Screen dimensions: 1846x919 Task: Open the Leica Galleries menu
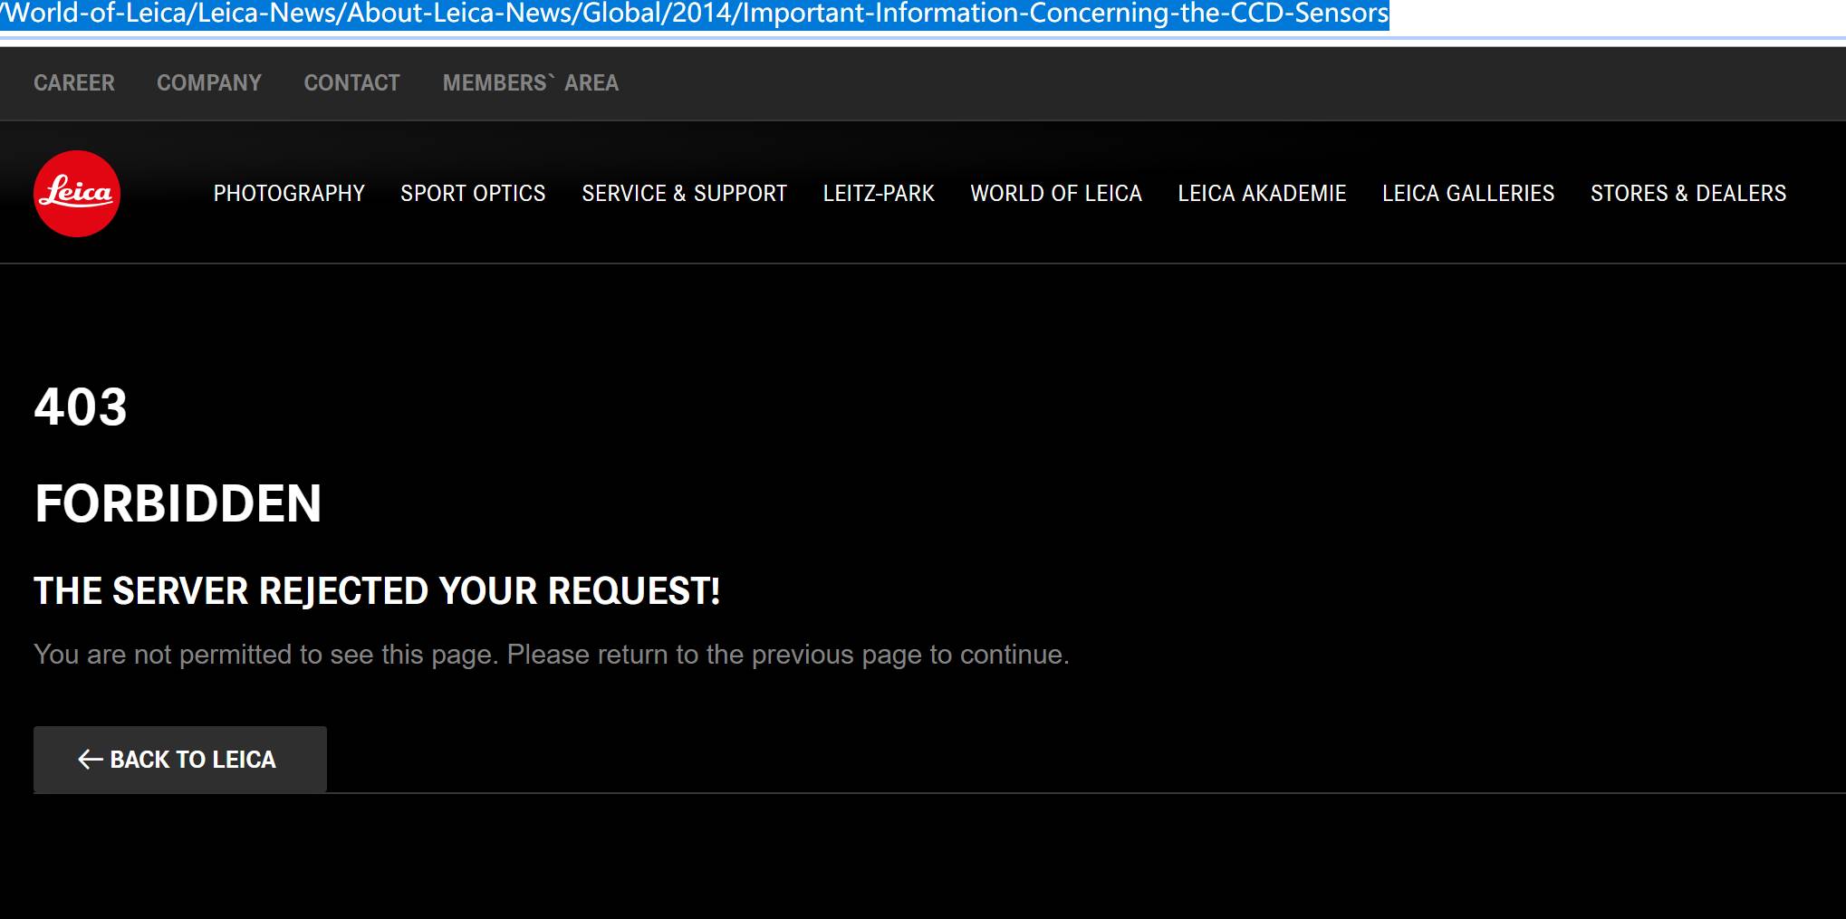[1468, 194]
